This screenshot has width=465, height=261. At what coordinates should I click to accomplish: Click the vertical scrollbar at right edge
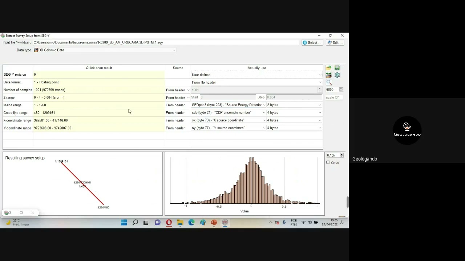coord(347,202)
